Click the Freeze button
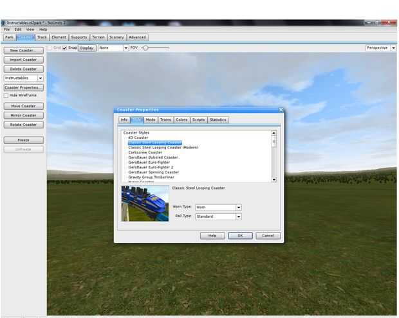399x318 pixels. 23,140
